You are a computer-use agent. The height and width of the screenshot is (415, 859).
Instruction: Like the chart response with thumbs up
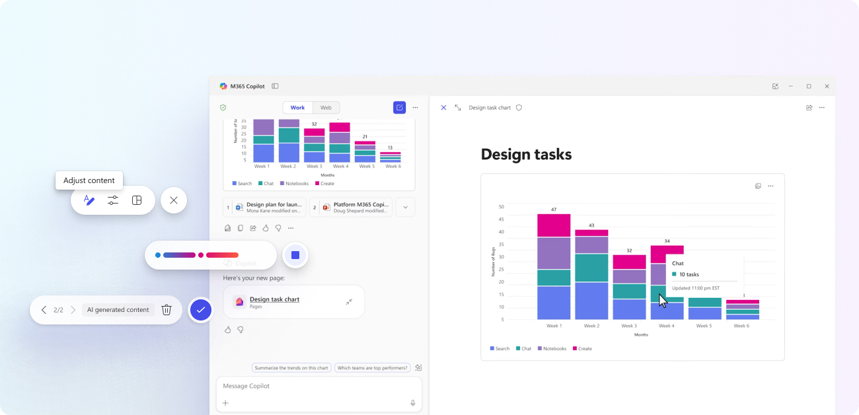266,228
